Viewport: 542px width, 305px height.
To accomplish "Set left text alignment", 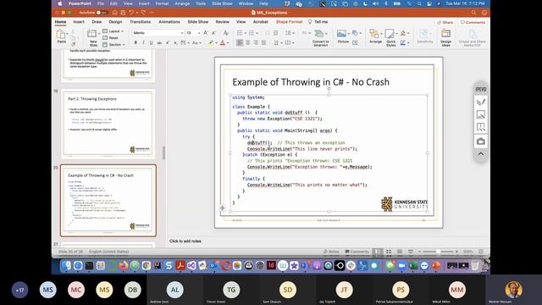I will (x=240, y=42).
